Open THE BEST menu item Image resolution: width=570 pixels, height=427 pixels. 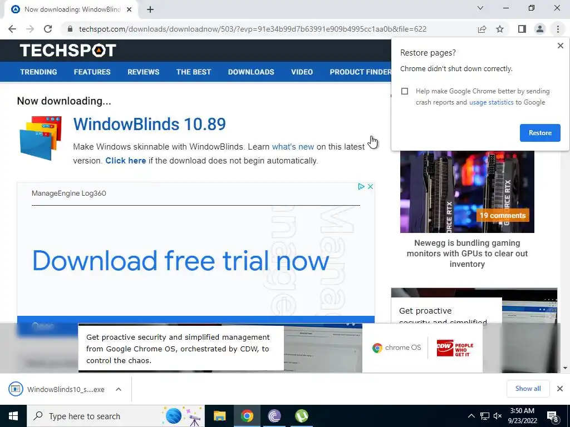pos(193,72)
